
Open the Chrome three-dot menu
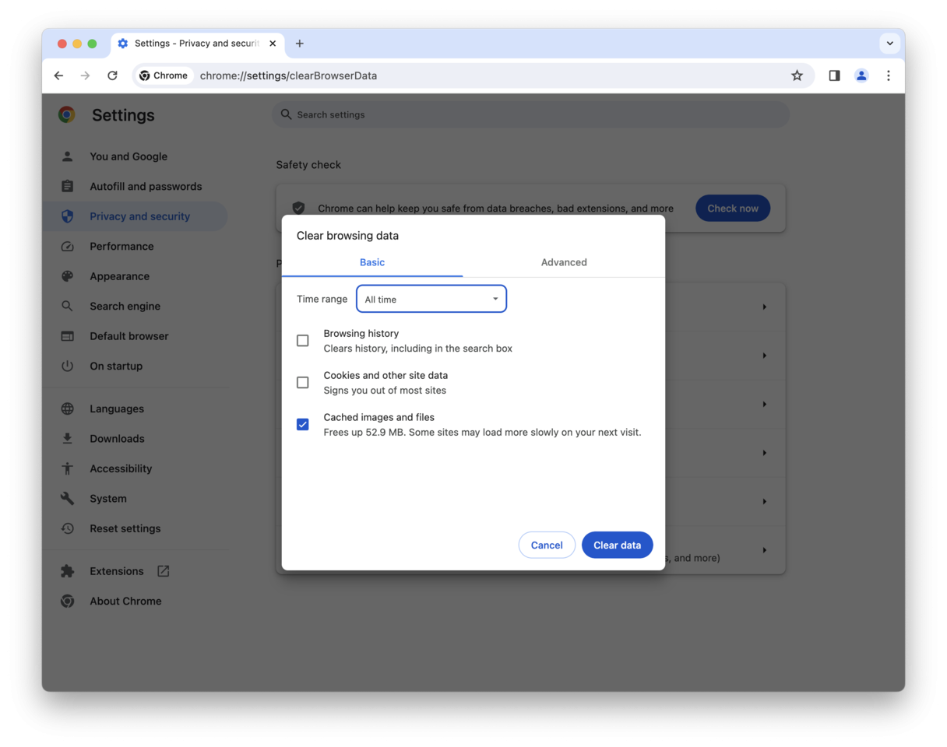coord(889,75)
